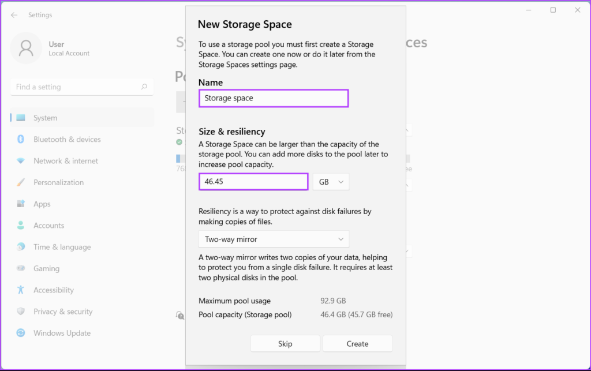Click the Bluetooth & devices icon
The width and height of the screenshot is (591, 371).
click(21, 139)
